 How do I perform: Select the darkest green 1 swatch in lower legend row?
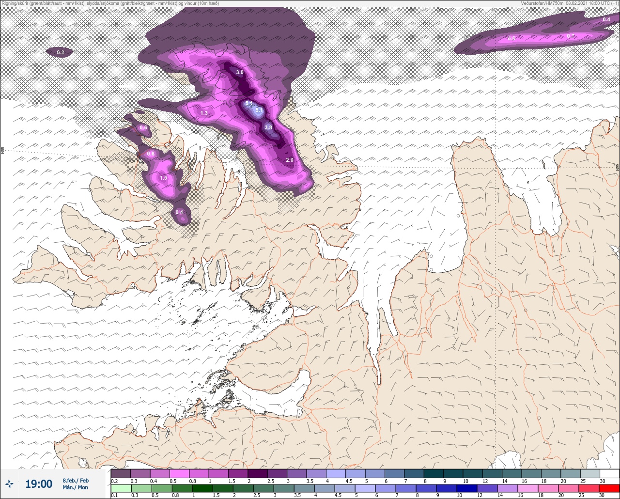pos(202,488)
